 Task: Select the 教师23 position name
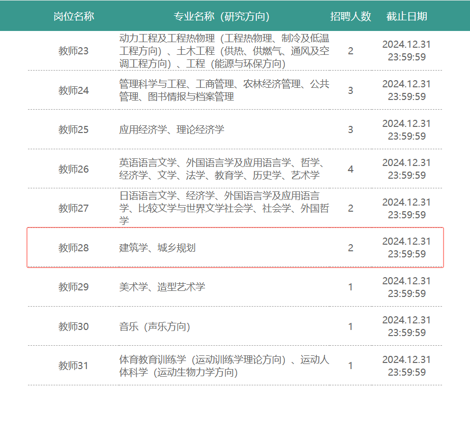coord(73,51)
